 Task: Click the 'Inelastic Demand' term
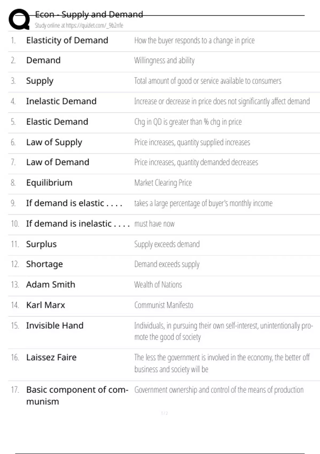click(61, 101)
